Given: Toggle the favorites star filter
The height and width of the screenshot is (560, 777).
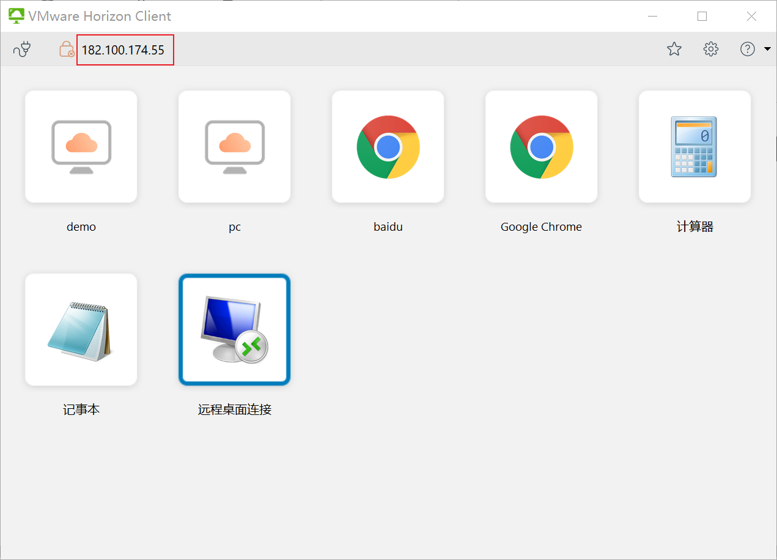Looking at the screenshot, I should point(674,49).
